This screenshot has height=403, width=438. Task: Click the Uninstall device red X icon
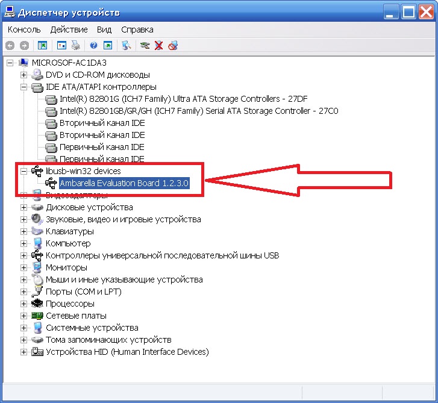click(x=158, y=45)
